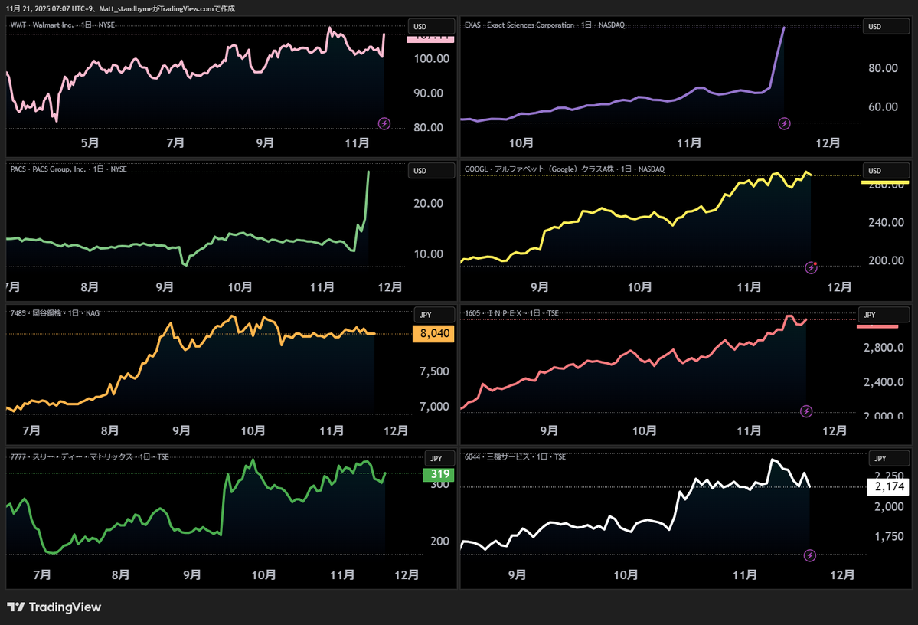Open the USD currency selector on Walmart chart
918x625 pixels.
pyautogui.click(x=420, y=27)
